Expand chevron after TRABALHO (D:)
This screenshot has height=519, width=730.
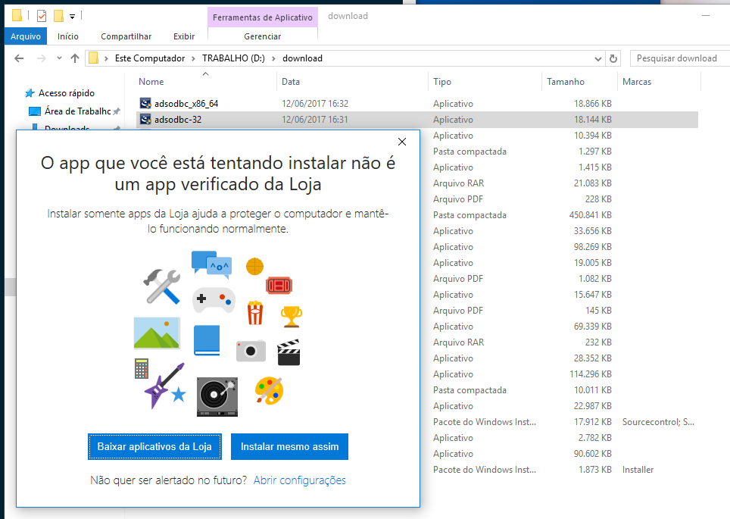click(x=273, y=58)
